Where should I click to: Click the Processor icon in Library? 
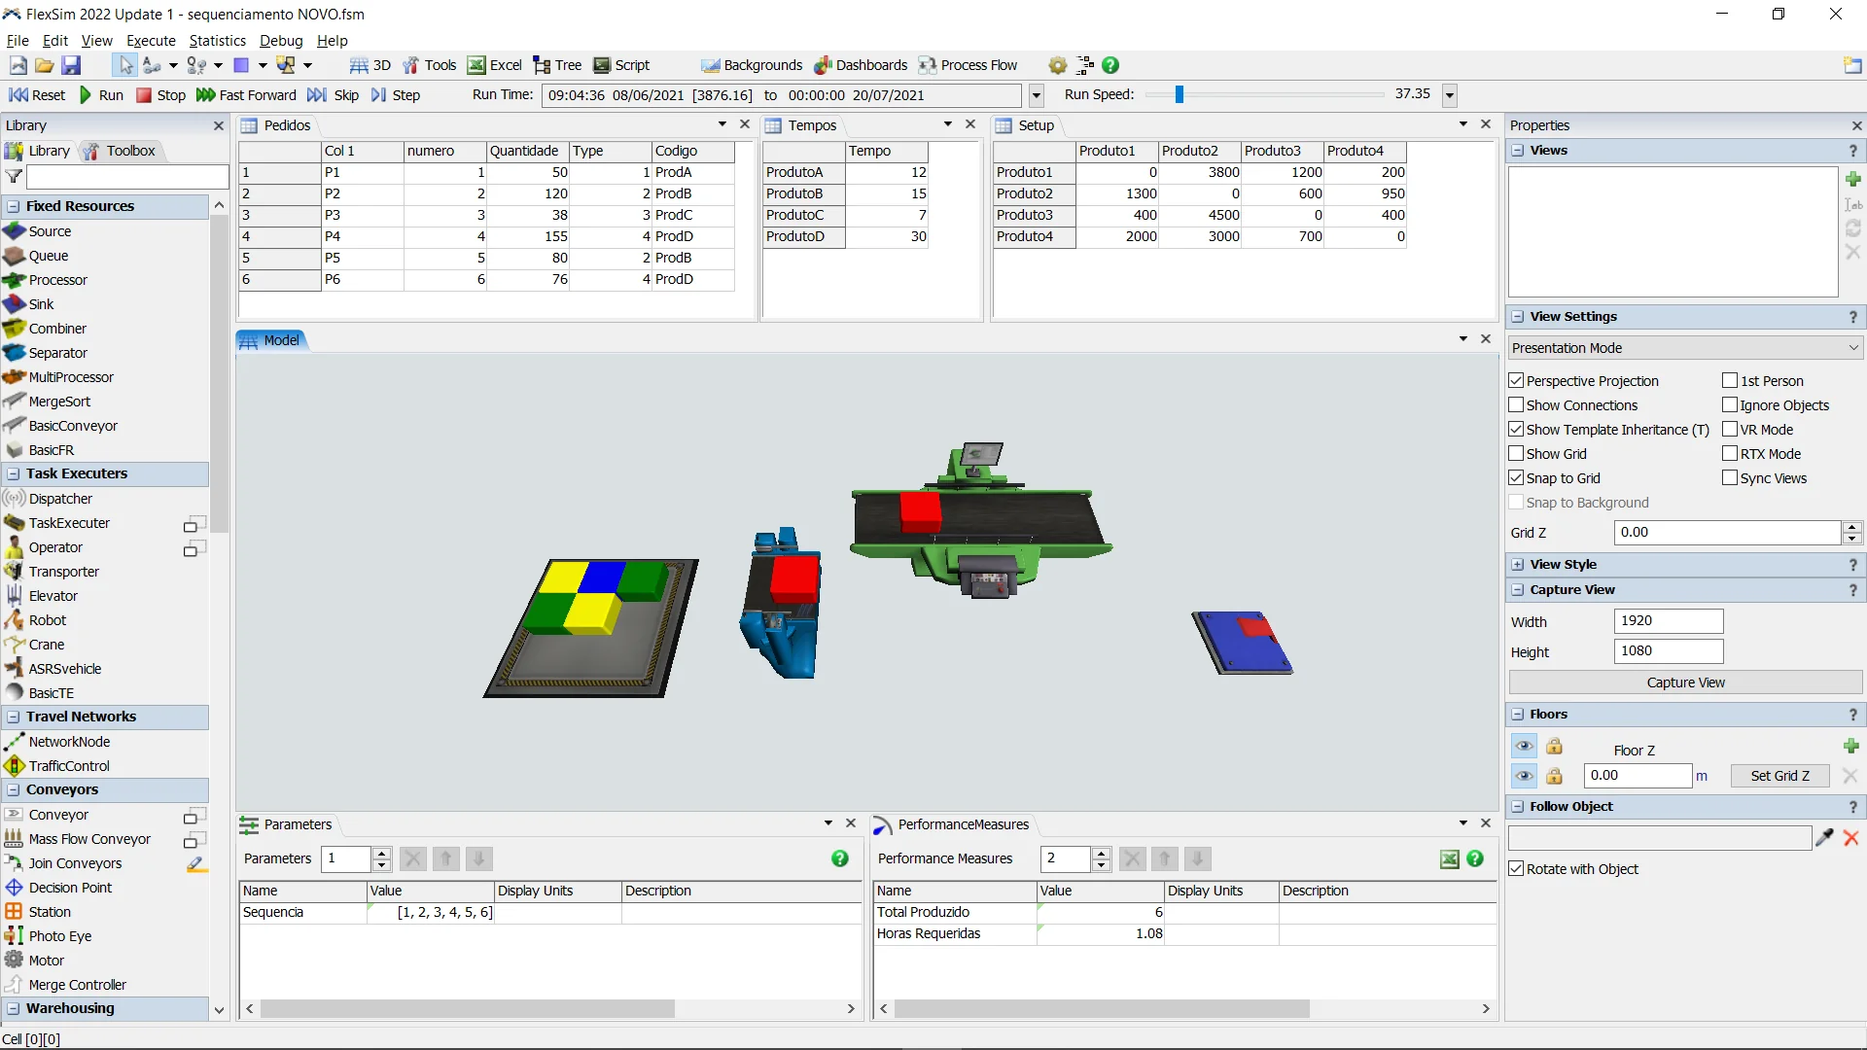pyautogui.click(x=14, y=280)
